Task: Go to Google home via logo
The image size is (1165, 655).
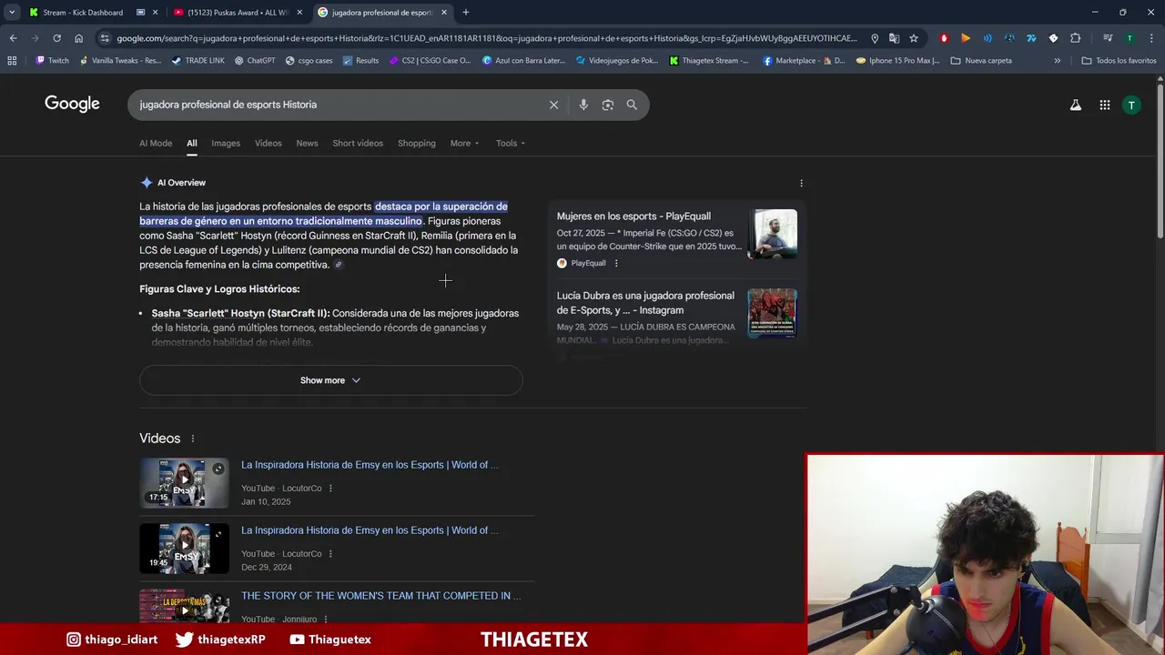Action: 72,104
